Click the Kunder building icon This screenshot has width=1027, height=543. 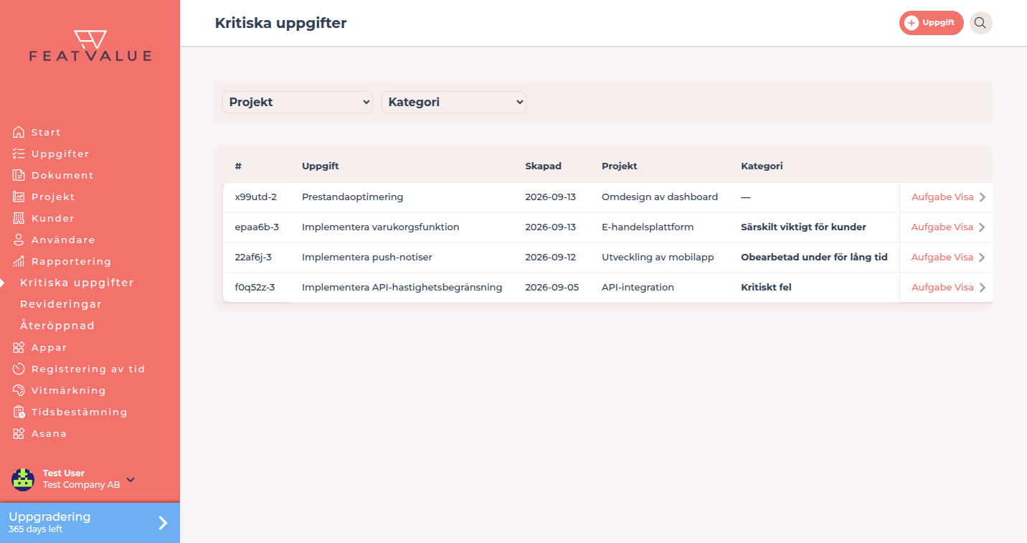click(x=19, y=218)
